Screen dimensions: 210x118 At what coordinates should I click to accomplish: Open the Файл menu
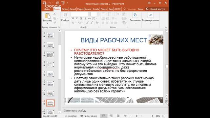pos(47,9)
